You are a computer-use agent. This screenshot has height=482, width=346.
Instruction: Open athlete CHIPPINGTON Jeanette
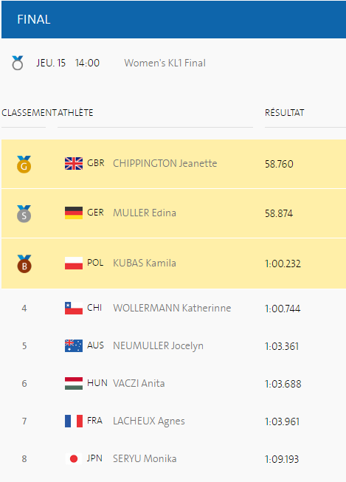[165, 163]
